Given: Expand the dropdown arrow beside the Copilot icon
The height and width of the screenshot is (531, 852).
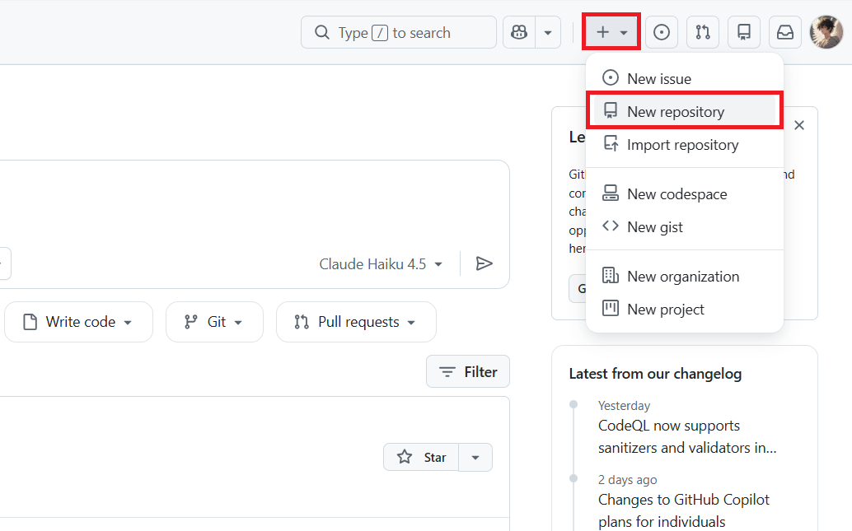Looking at the screenshot, I should (x=548, y=33).
